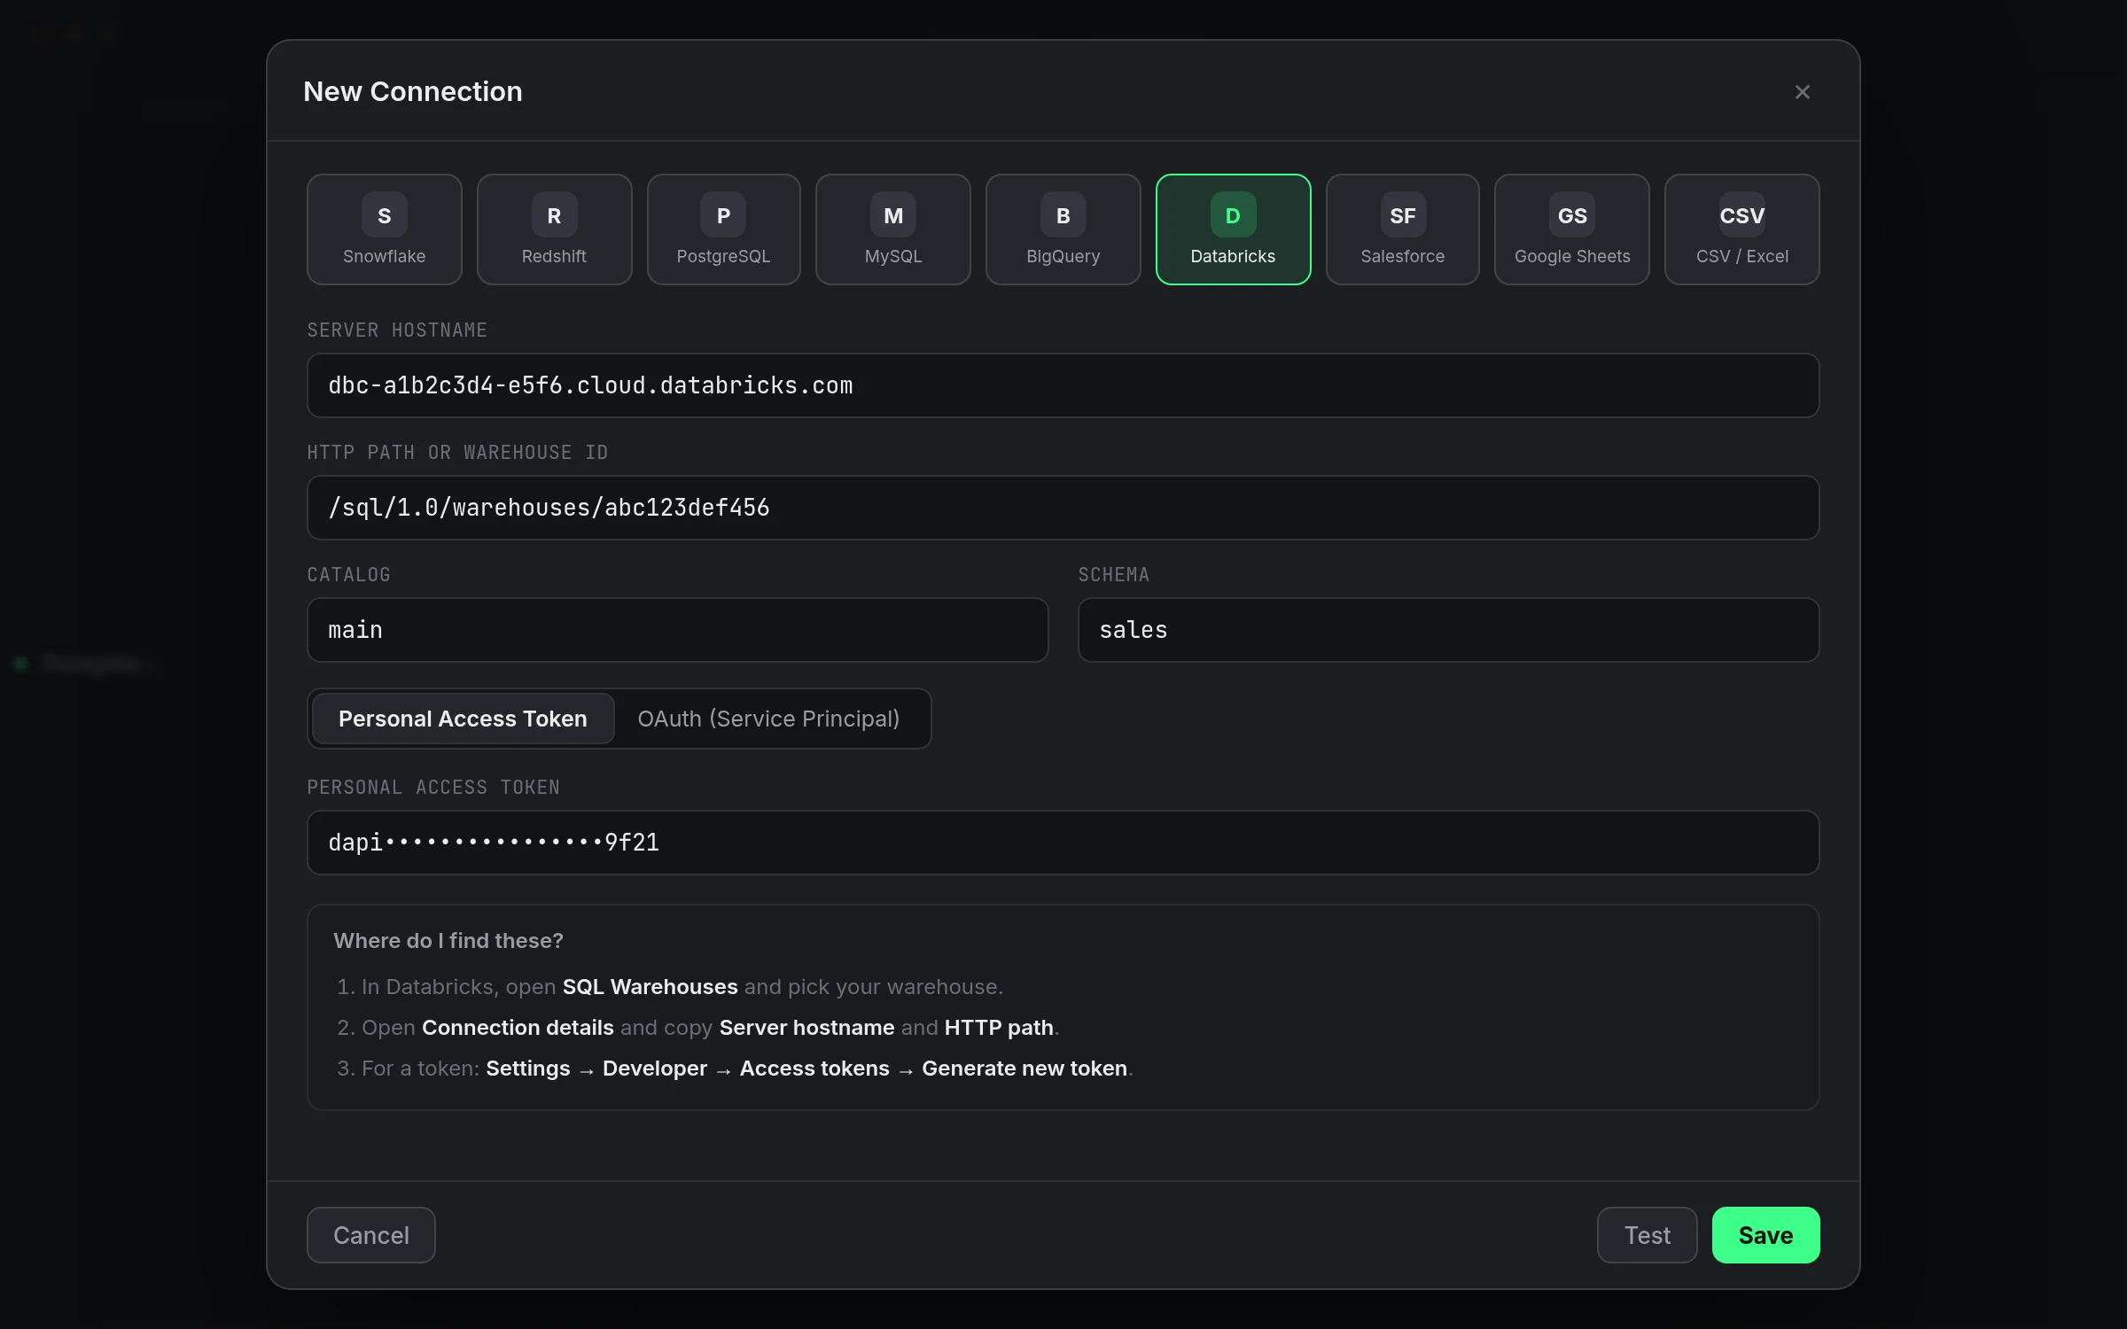
Task: Select the CSV / Excel connector tile
Action: click(1741, 229)
